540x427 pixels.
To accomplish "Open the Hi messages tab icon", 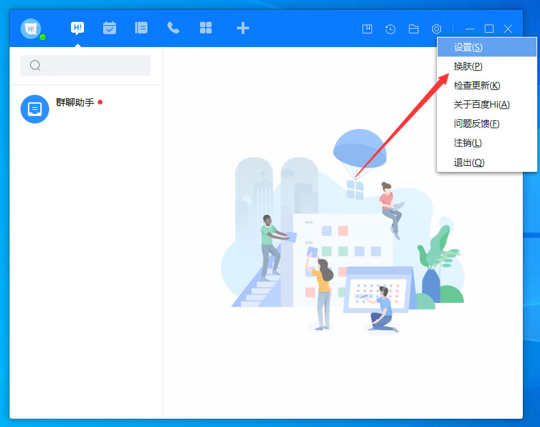I will tap(78, 28).
